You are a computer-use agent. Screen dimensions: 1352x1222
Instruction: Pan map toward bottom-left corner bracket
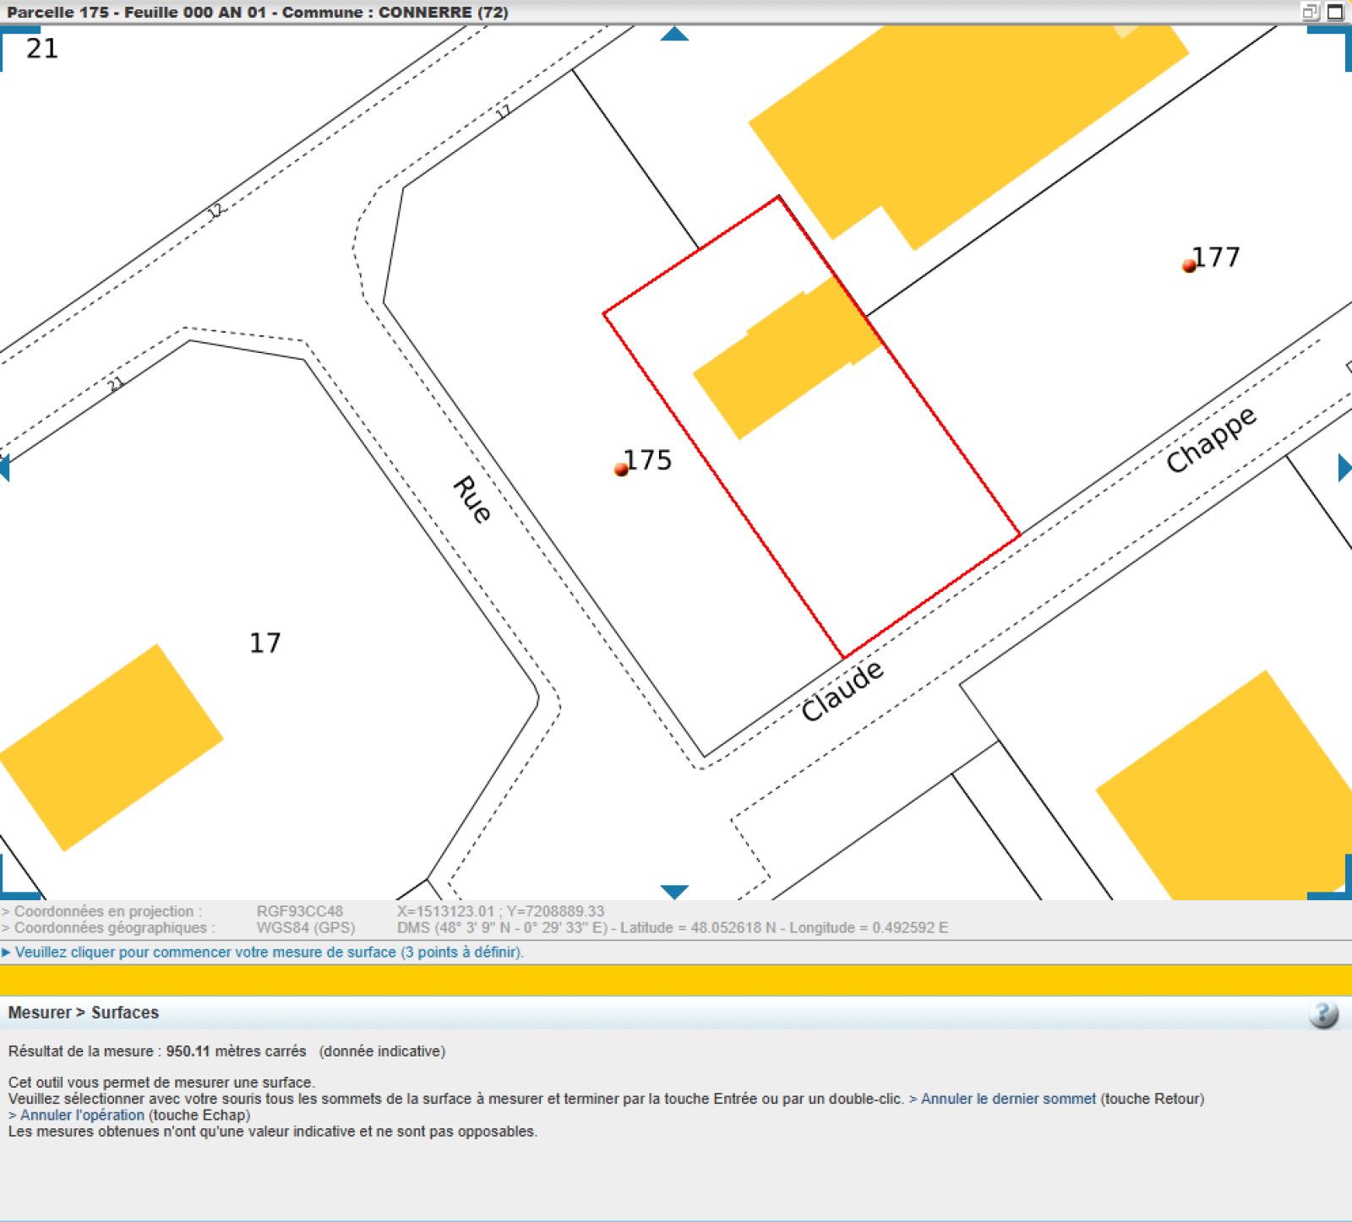(17, 878)
